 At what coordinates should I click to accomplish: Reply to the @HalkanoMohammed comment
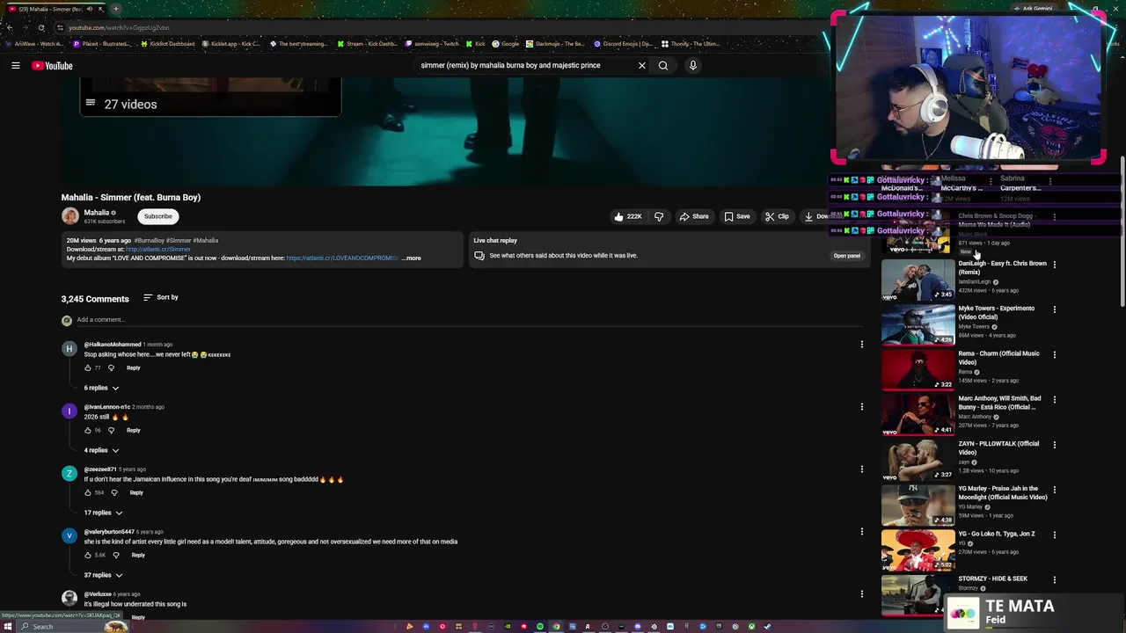(x=133, y=367)
